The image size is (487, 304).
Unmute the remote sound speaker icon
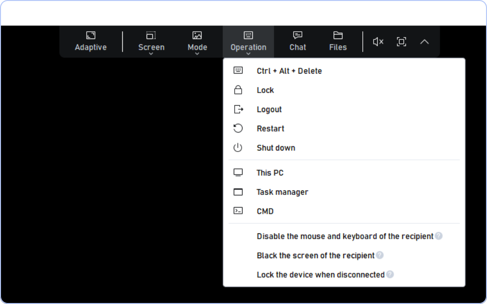[378, 42]
